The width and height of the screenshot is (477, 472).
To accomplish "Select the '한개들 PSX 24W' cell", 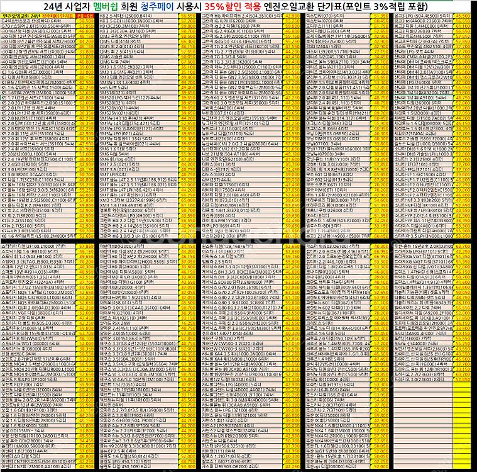I will click(x=139, y=323).
